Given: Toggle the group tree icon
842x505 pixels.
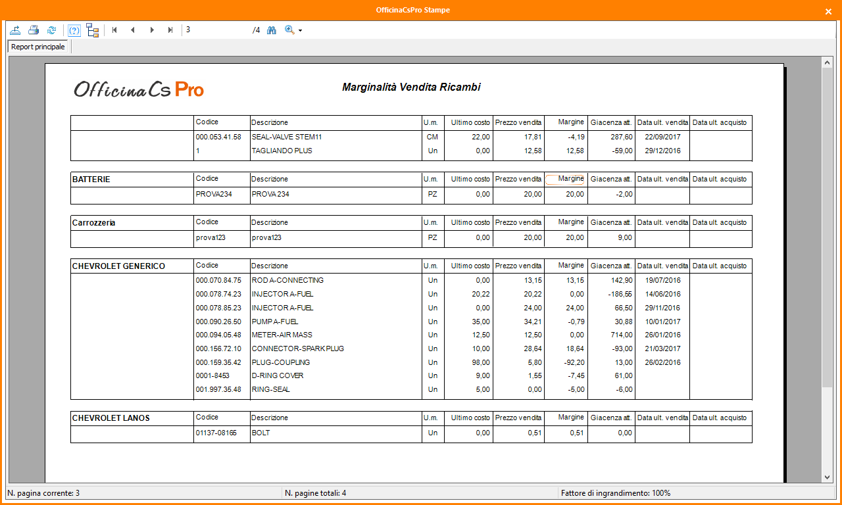Looking at the screenshot, I should point(93,30).
